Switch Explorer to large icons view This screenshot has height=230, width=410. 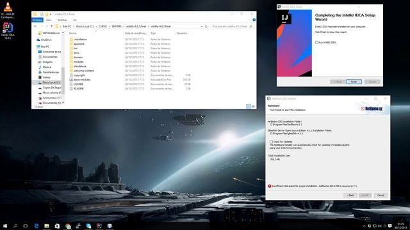coord(253,107)
